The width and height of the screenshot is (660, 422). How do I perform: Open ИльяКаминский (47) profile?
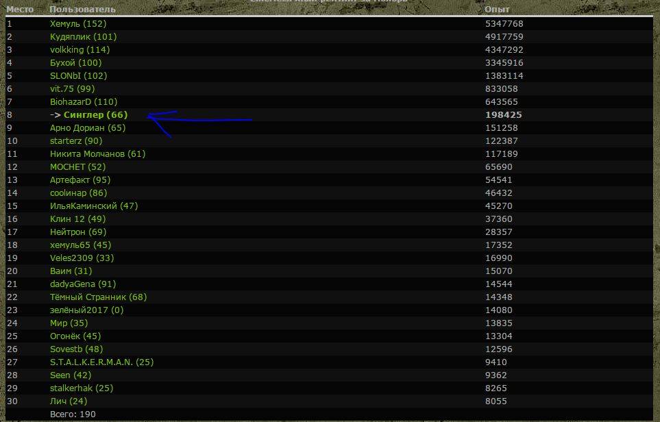click(x=93, y=206)
